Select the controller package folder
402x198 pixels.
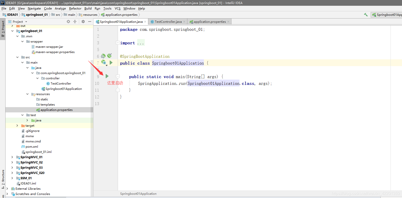(x=50, y=78)
